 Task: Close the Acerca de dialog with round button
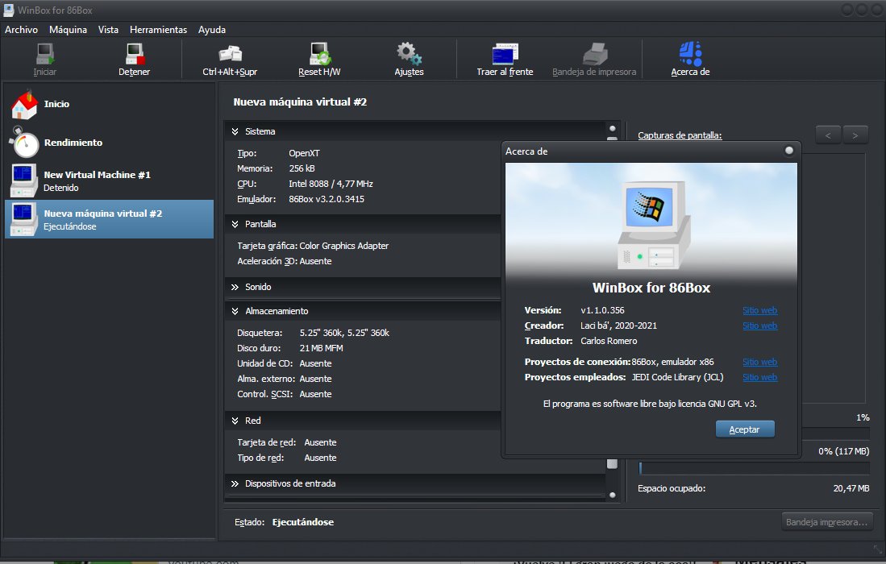coord(788,150)
